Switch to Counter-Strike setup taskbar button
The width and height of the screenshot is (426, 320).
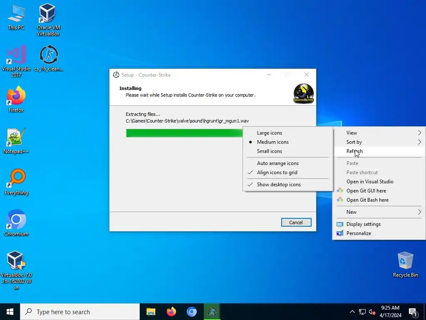(212, 312)
